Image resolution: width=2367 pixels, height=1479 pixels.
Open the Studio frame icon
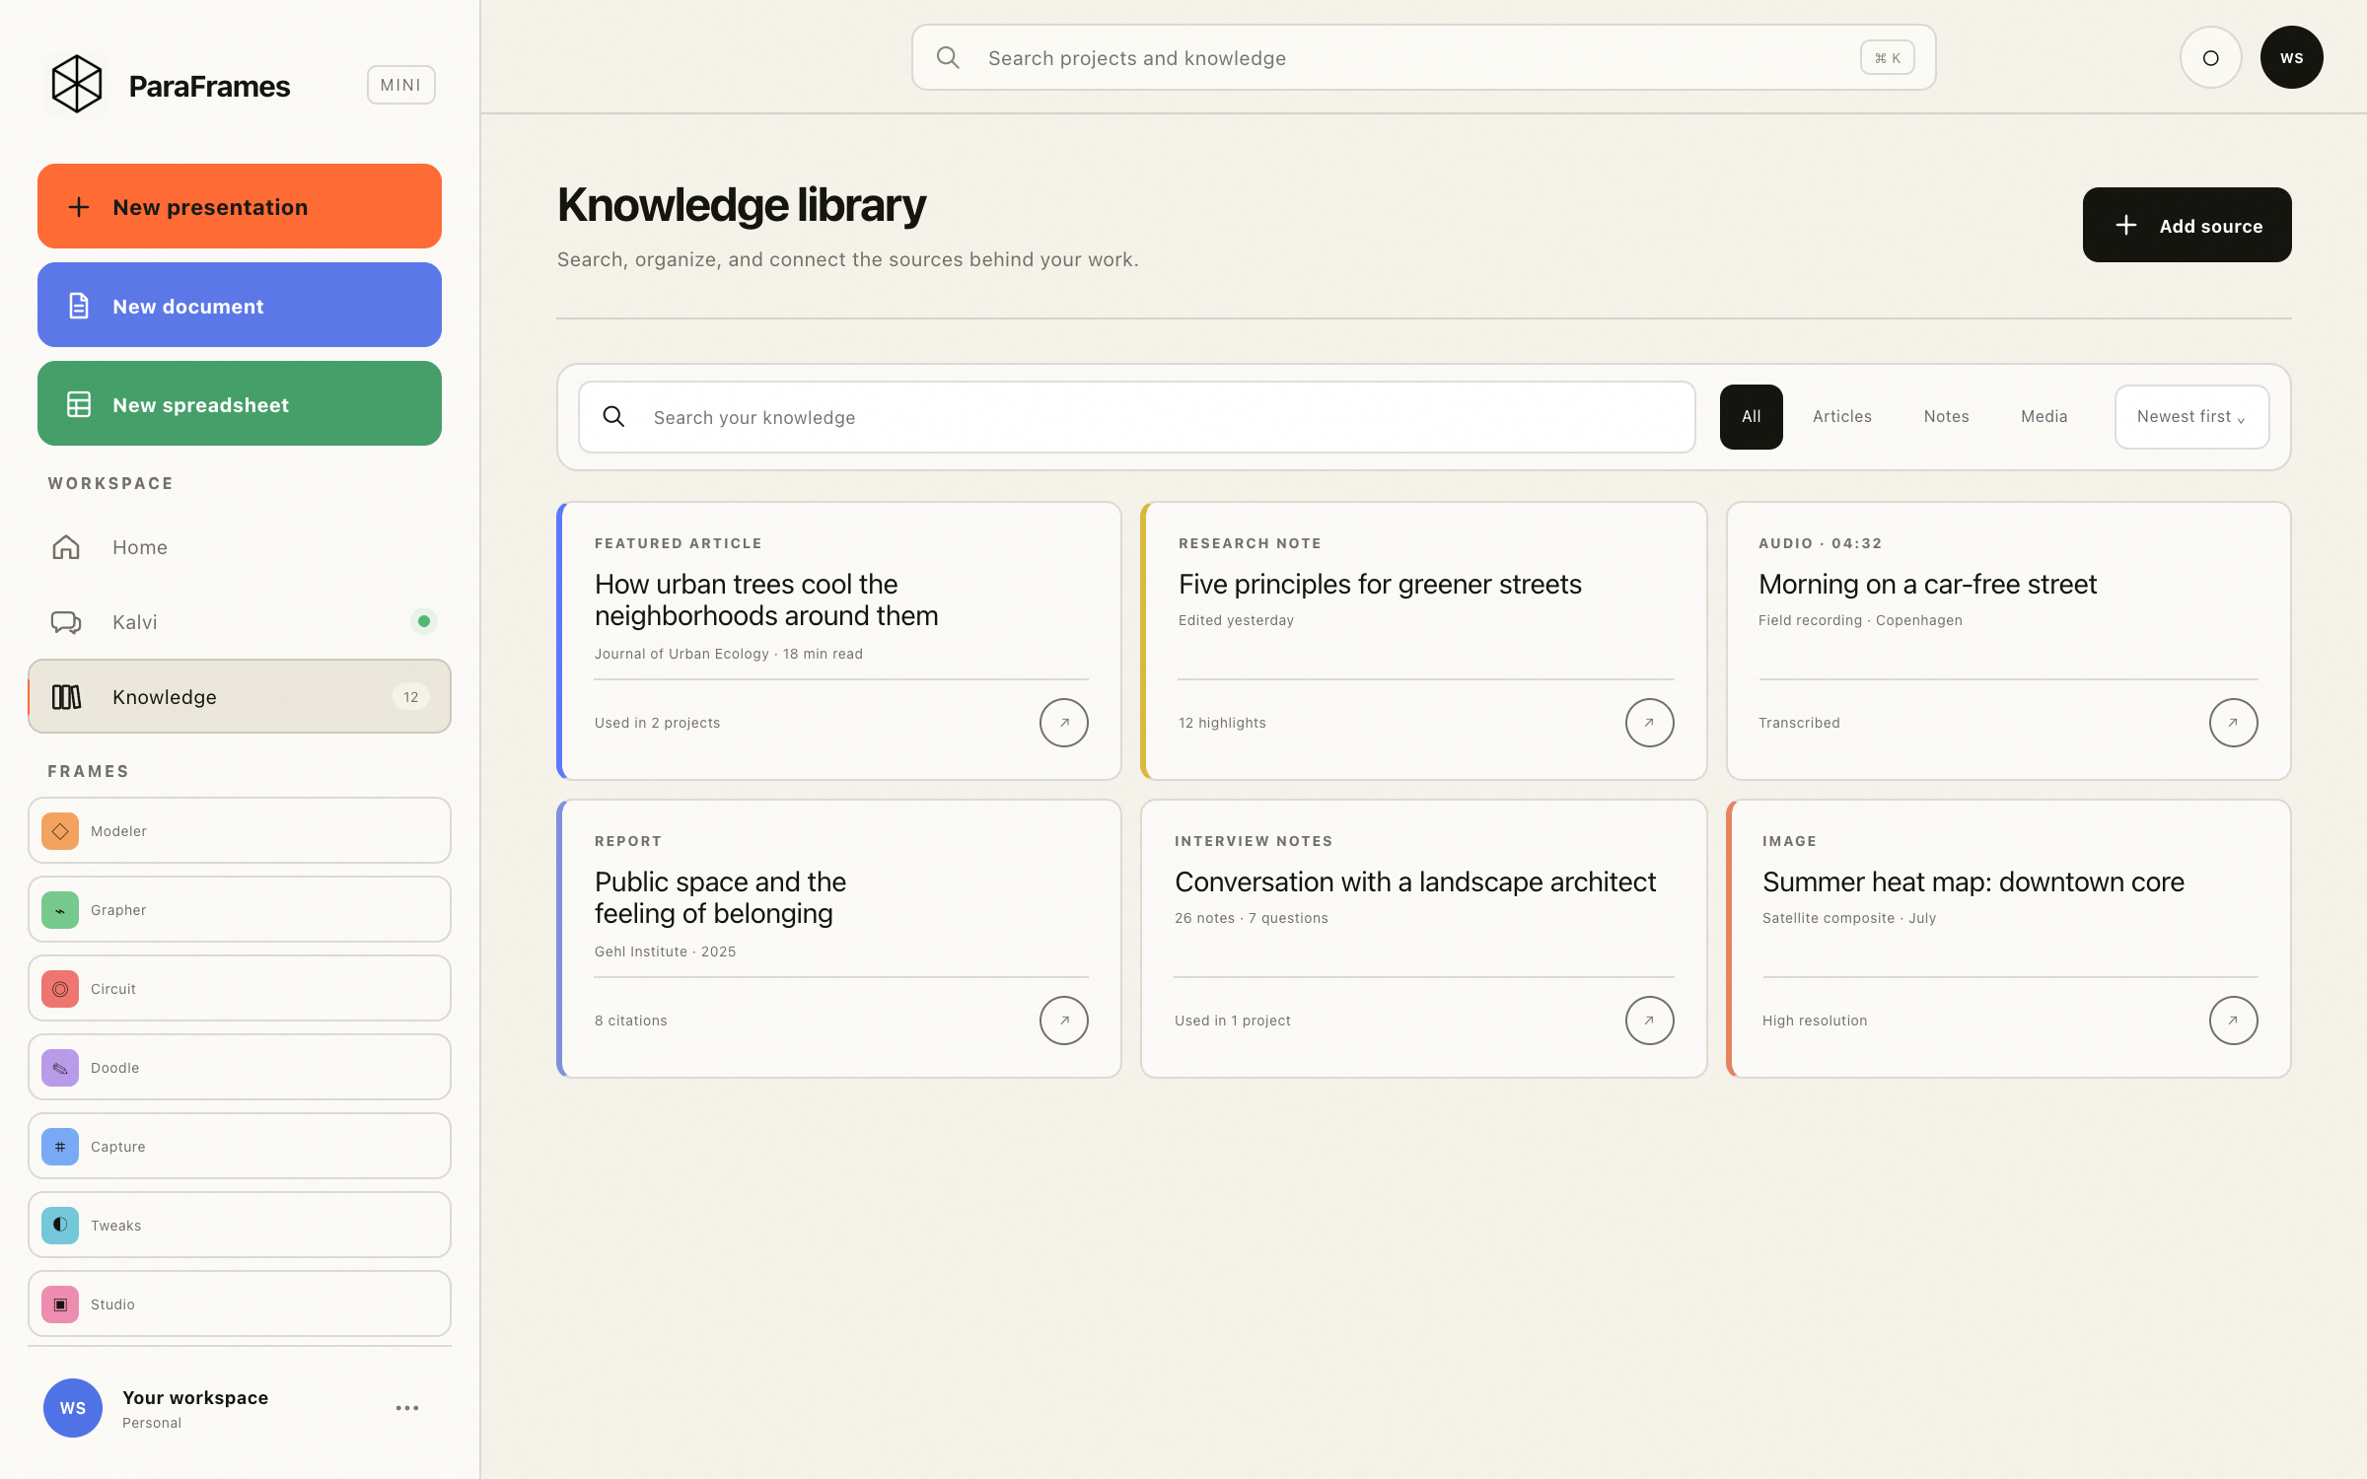[60, 1304]
